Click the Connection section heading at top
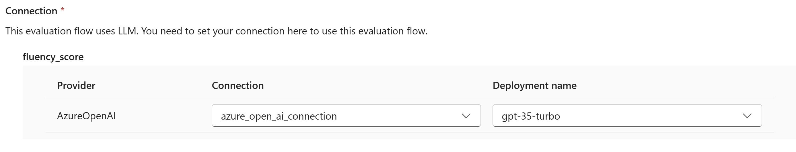 (x=31, y=11)
